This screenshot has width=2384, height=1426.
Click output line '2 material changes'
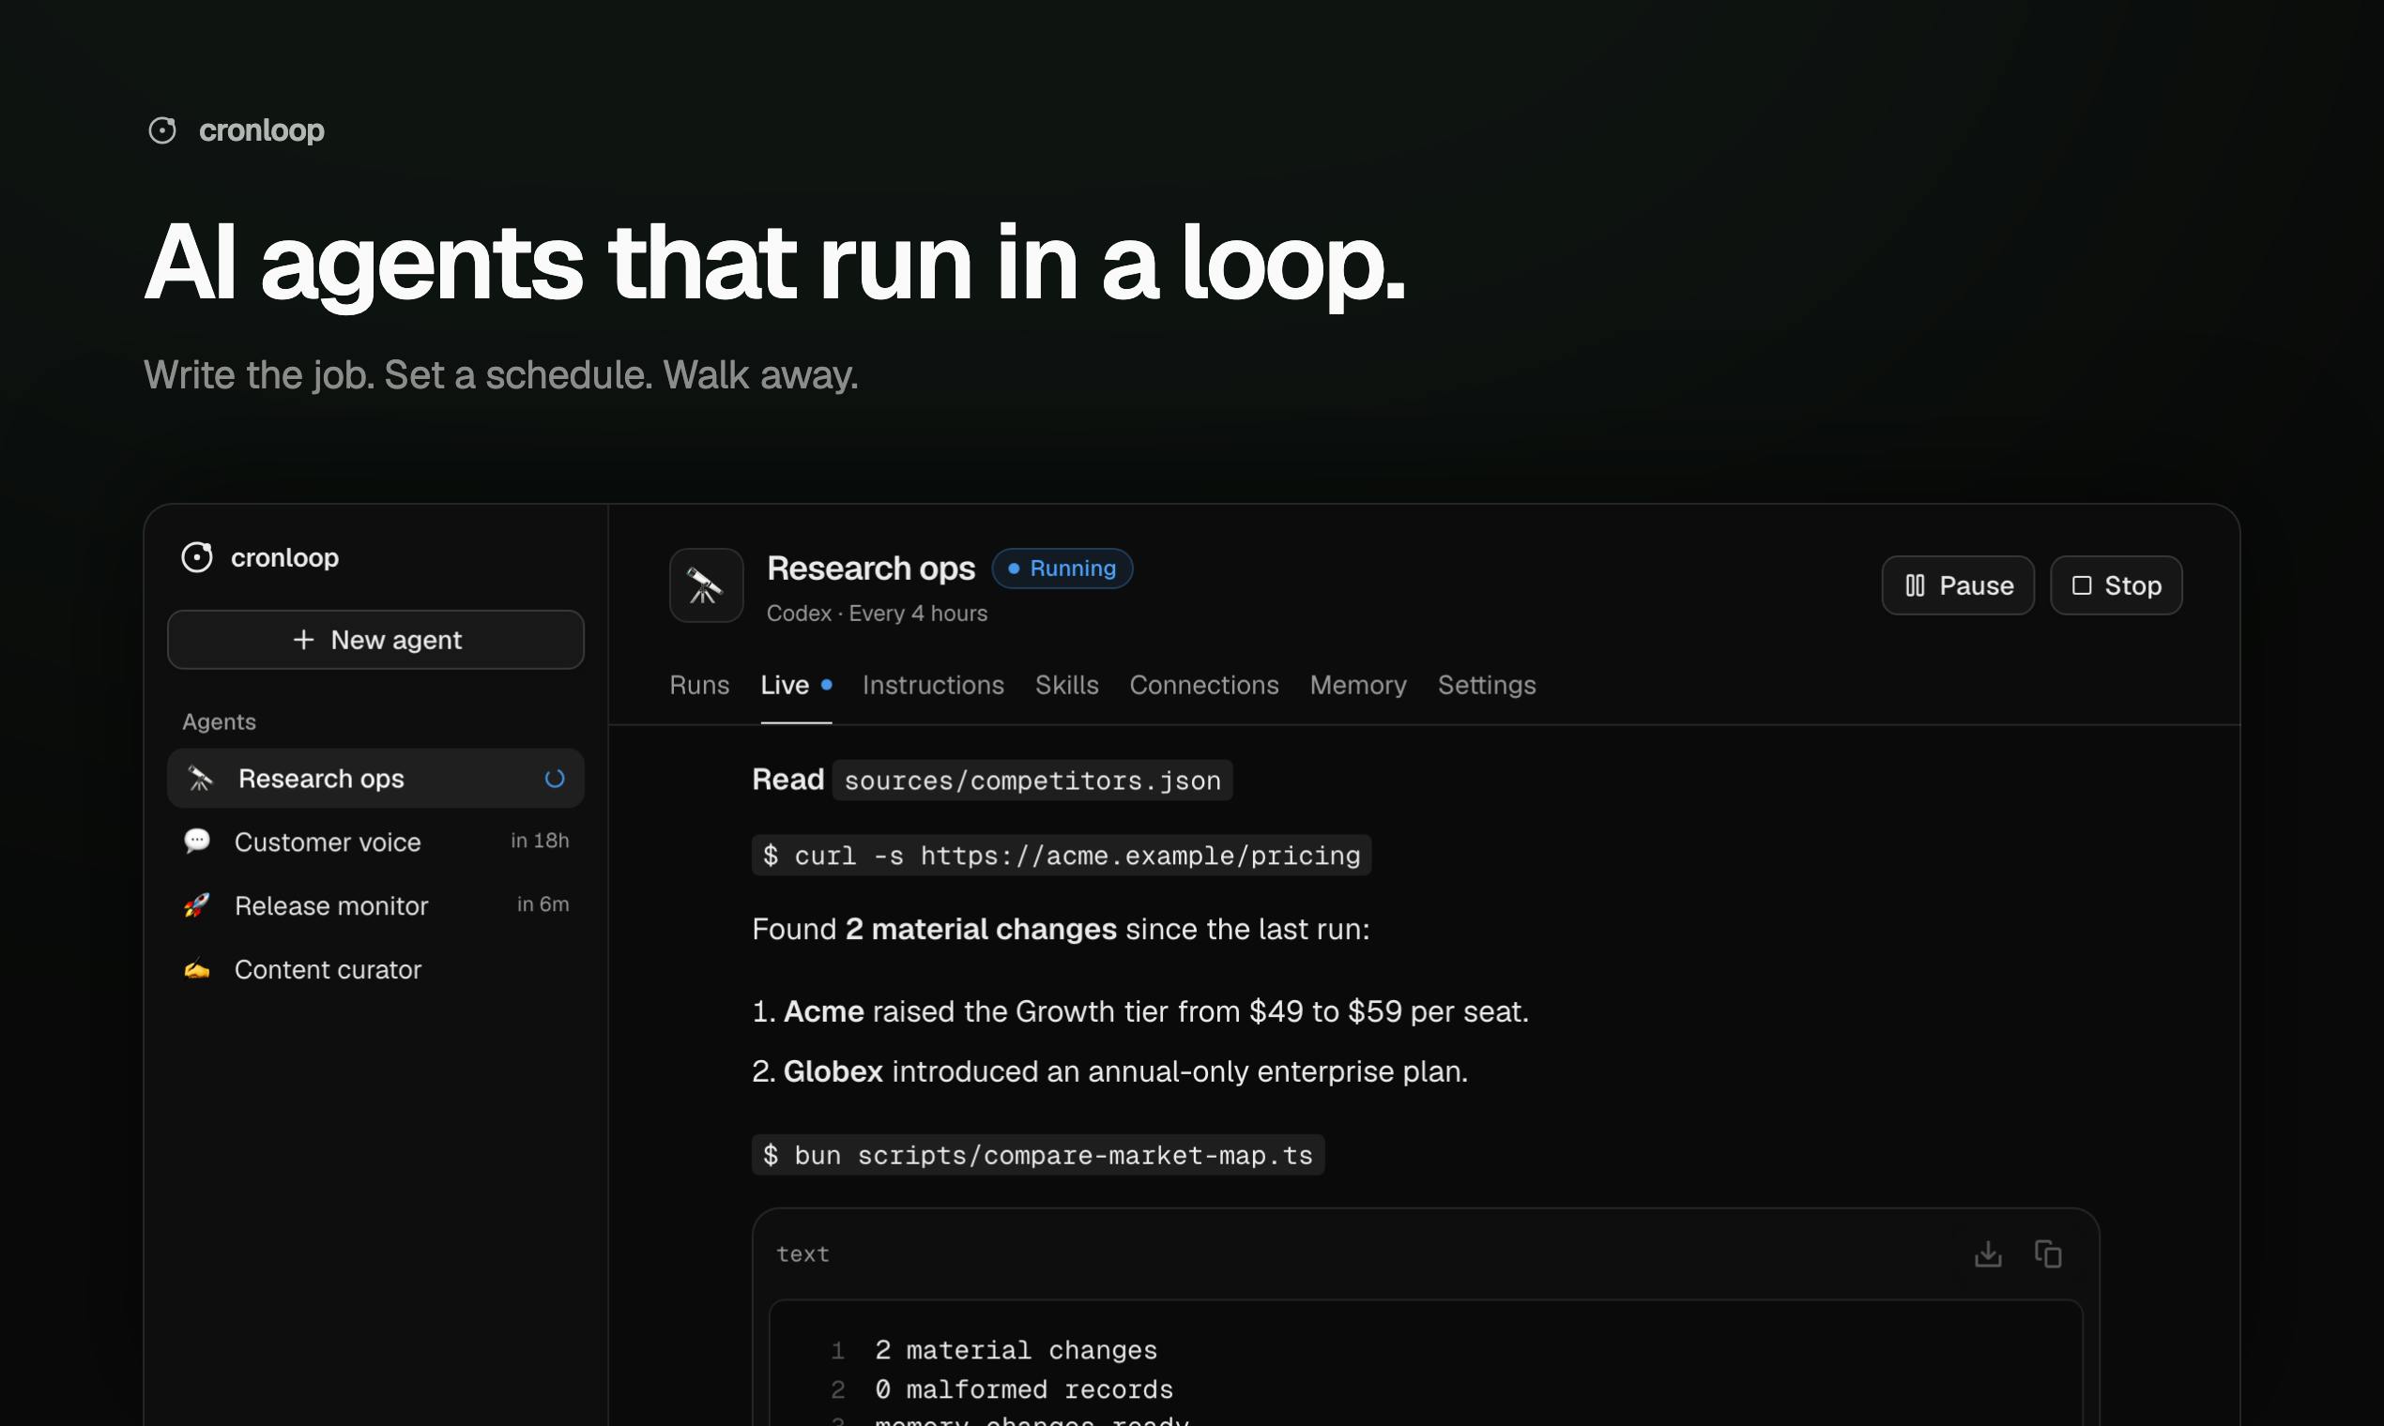tap(1016, 1350)
